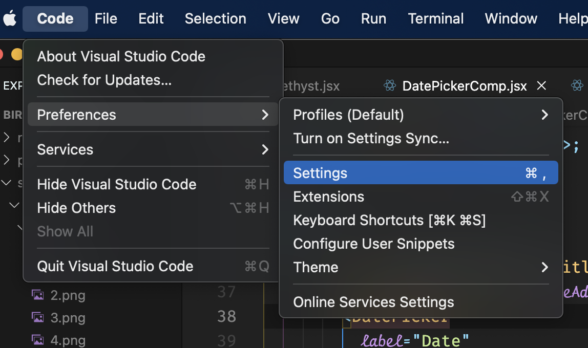
Task: Expand the Profiles (Default) submenu arrow
Action: tap(544, 115)
